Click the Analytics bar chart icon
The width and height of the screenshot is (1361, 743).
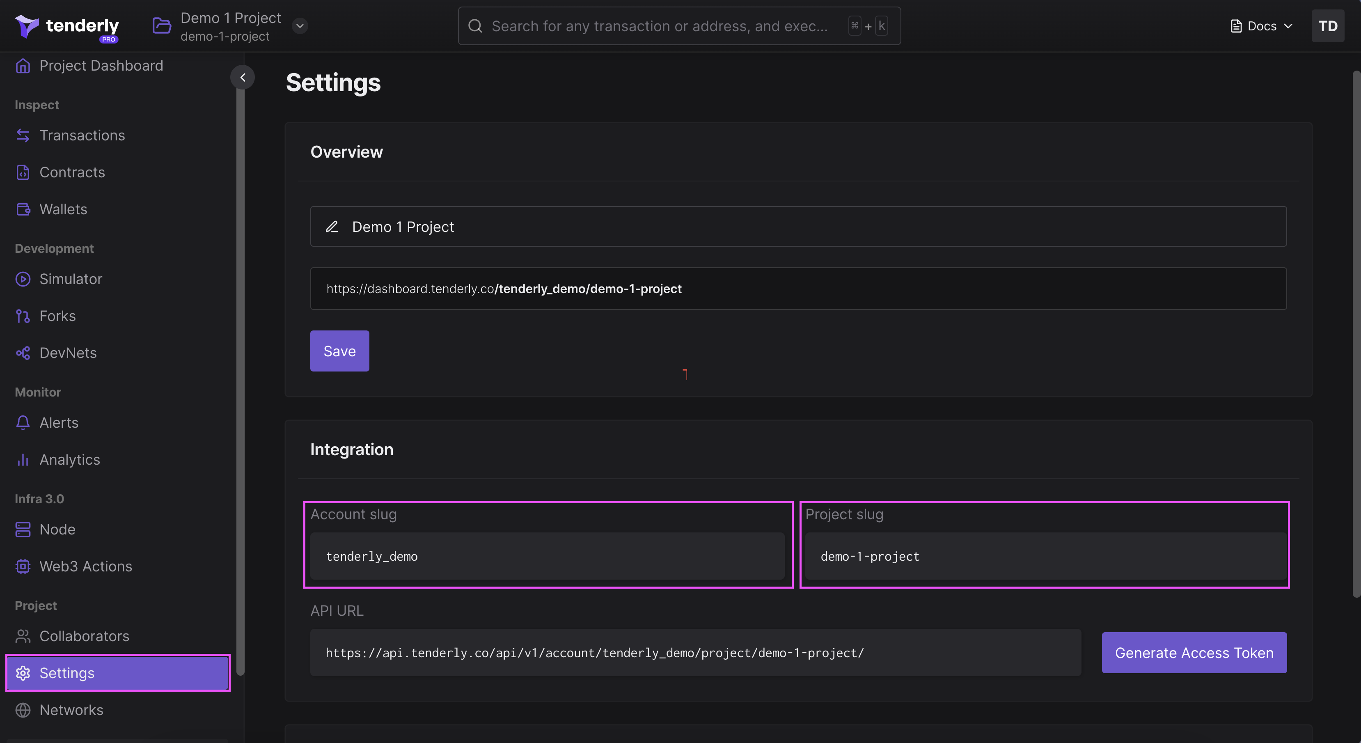click(23, 460)
